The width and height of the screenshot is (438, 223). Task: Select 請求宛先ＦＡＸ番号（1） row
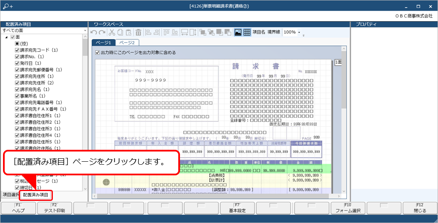[x=41, y=109]
